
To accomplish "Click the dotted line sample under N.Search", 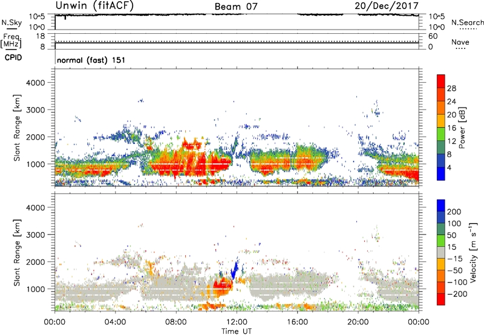I will 468,29.
